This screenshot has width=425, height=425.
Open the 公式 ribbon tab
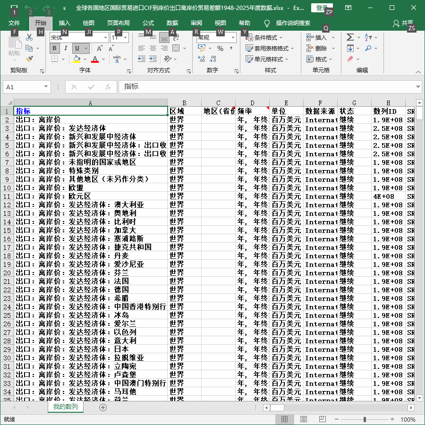pos(148,23)
